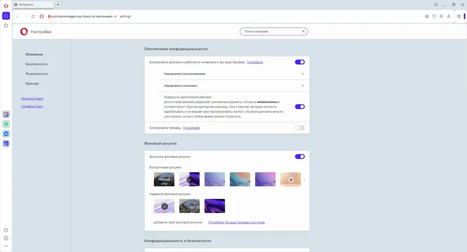The height and width of the screenshot is (252, 467).
Task: Toggle acceptable ads switch
Action: pos(299,107)
